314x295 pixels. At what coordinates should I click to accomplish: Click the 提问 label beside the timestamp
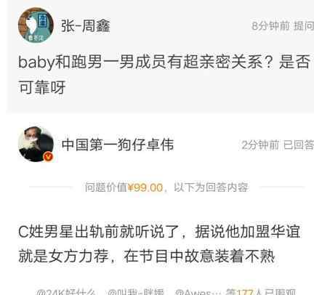point(304,26)
